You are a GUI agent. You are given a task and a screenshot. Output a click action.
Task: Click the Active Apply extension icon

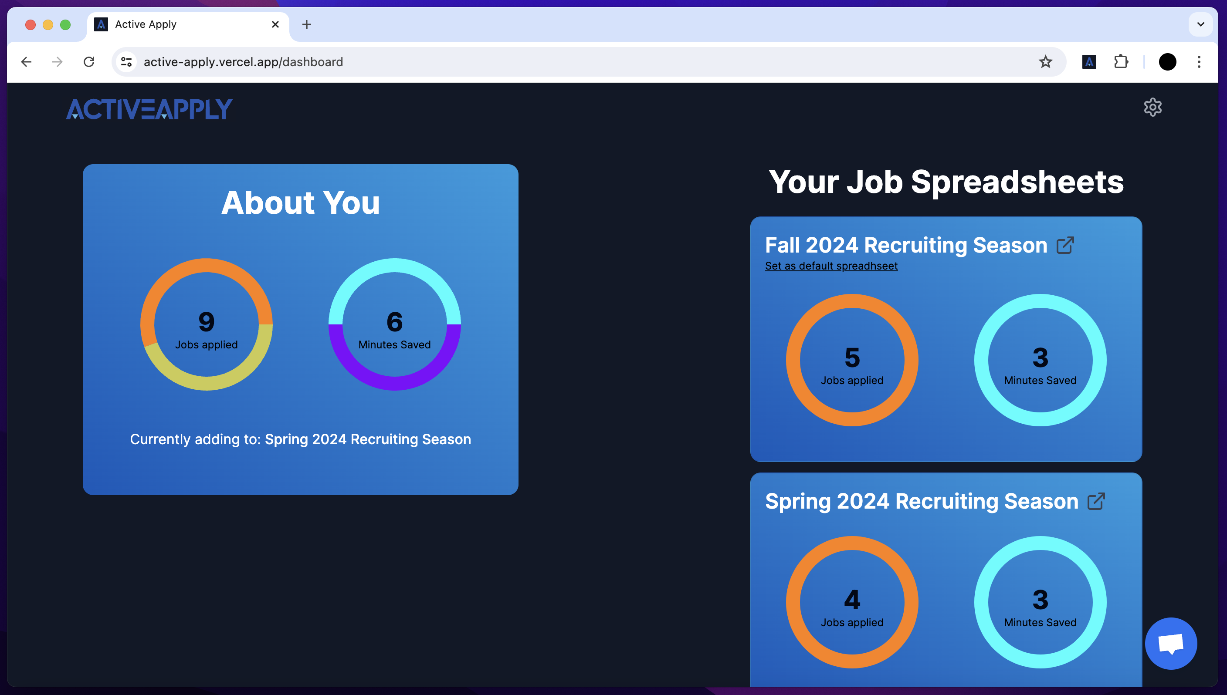(x=1088, y=62)
